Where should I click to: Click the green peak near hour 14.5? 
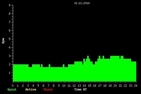pyautogui.click(x=88, y=57)
